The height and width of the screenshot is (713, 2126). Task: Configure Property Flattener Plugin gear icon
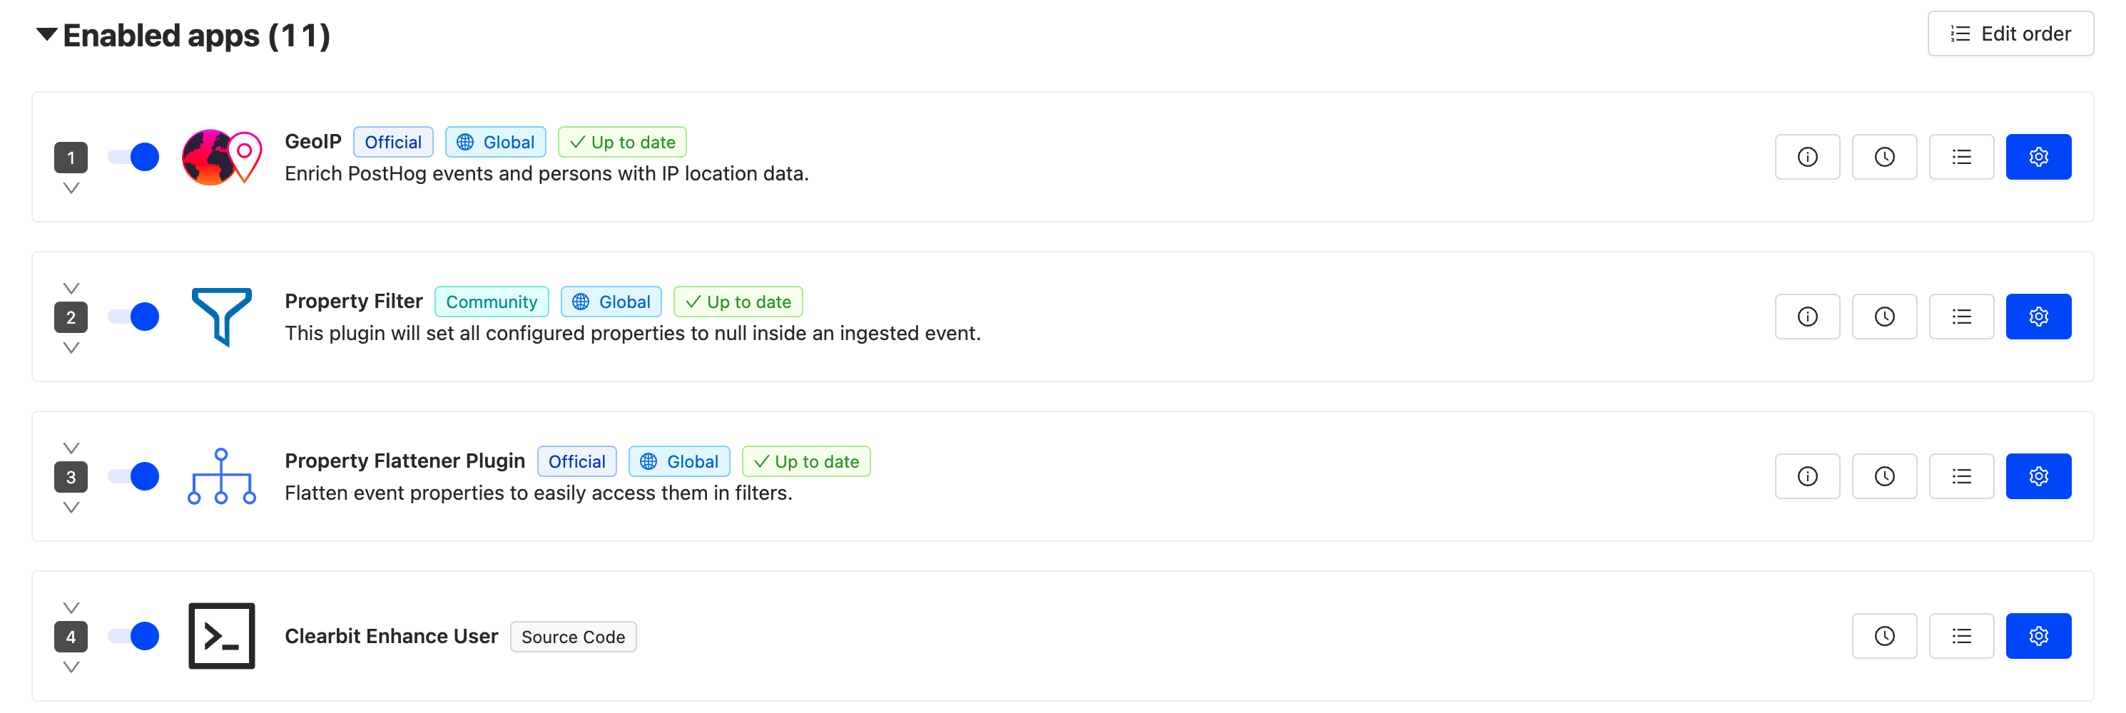(2038, 476)
